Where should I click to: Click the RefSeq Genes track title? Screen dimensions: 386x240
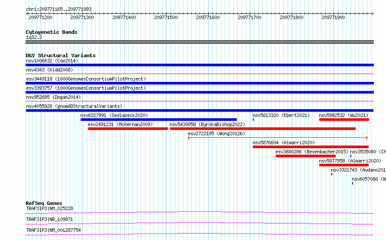[44, 203]
